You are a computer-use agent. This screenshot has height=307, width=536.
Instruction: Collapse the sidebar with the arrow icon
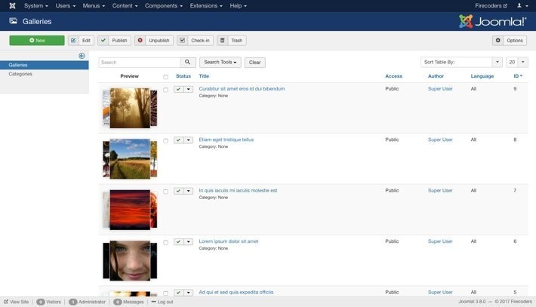coord(82,56)
